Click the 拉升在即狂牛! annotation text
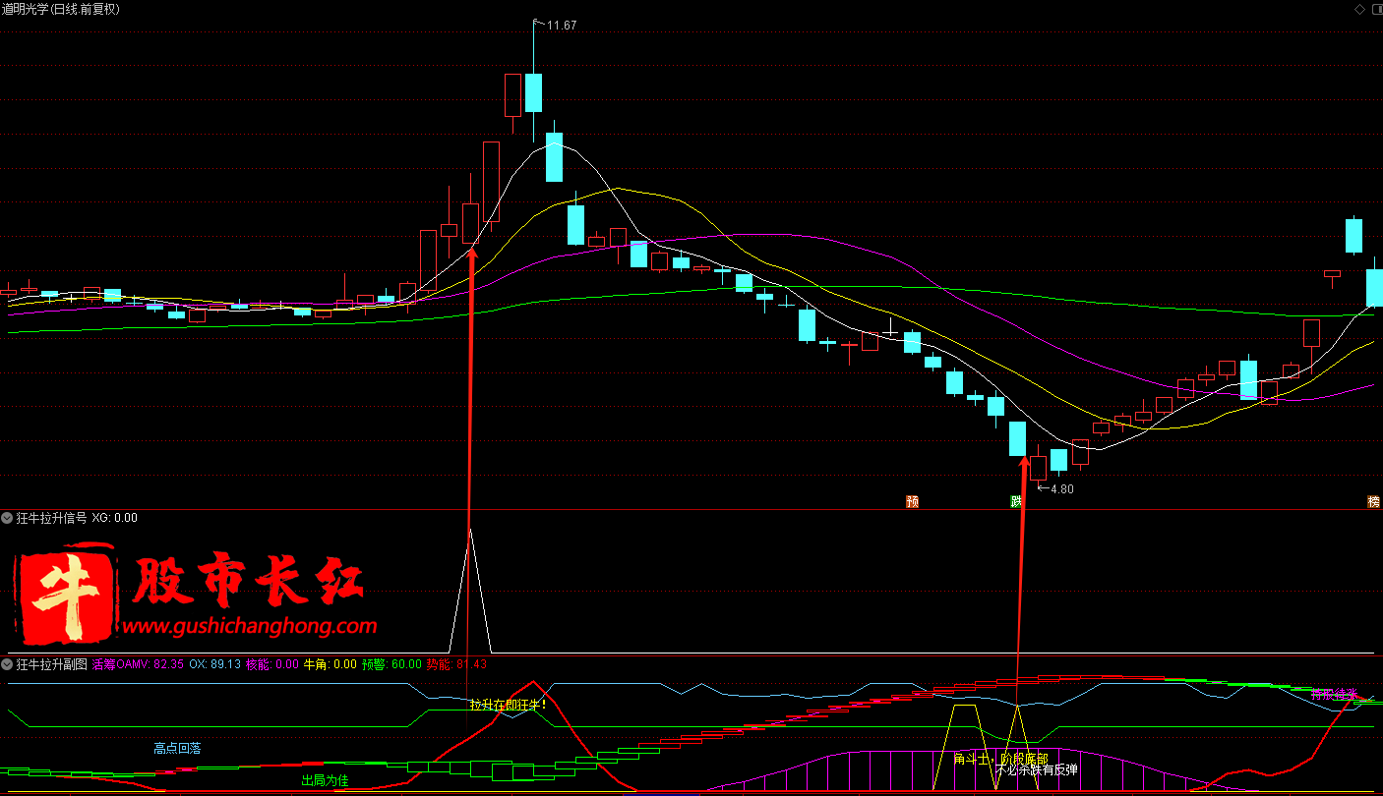 508,705
